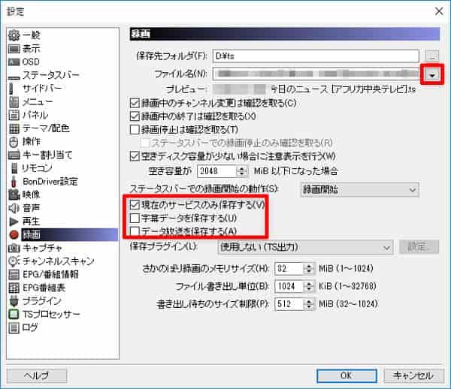The height and width of the screenshot is (389, 451).
Task: Enable 録画停止は確認を取る checkbox
Action: (135, 130)
